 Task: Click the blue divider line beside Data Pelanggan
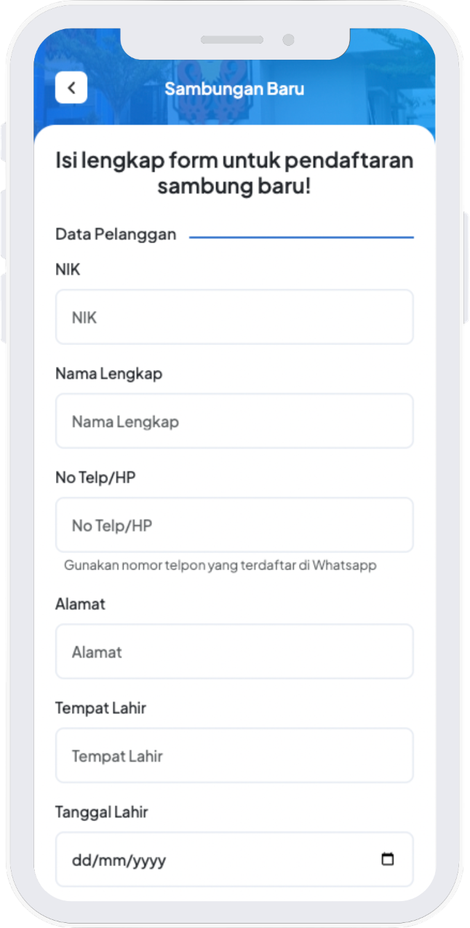tap(301, 237)
